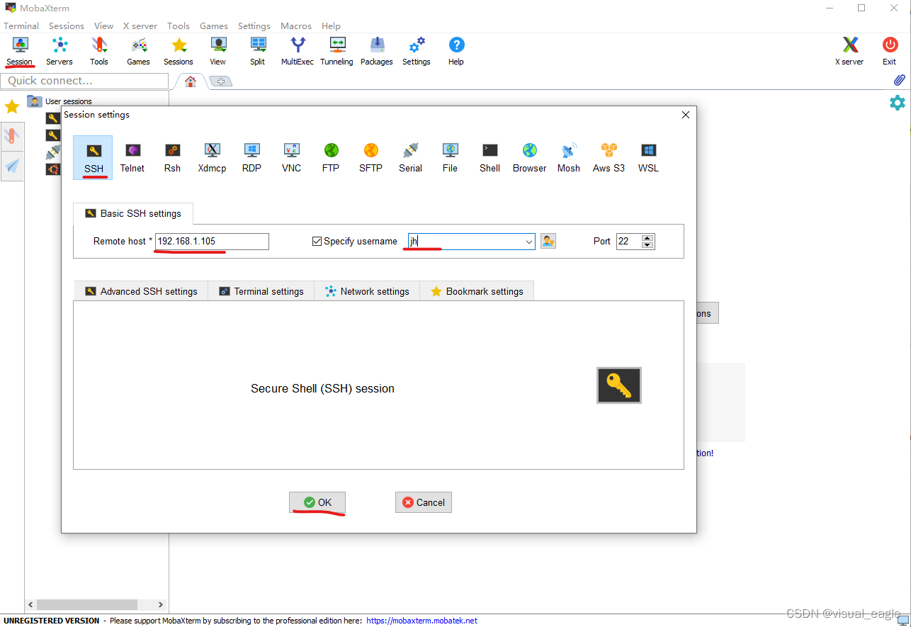Switch to Advanced SSH settings tab
Screen dimensions: 911x627
[141, 291]
